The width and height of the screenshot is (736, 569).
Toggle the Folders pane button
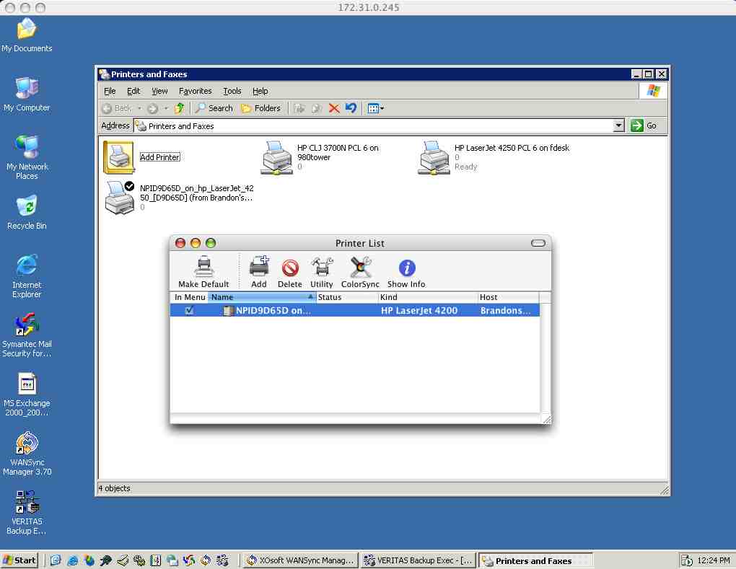click(260, 108)
